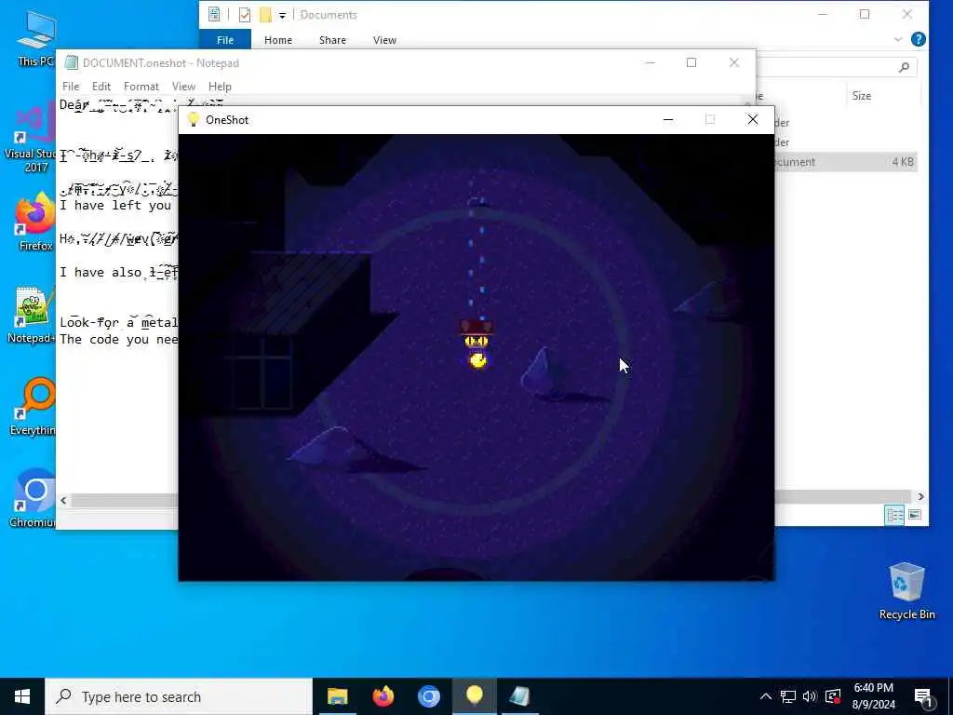Minimize the Notepad window
Image resolution: width=953 pixels, height=715 pixels.
tap(649, 62)
